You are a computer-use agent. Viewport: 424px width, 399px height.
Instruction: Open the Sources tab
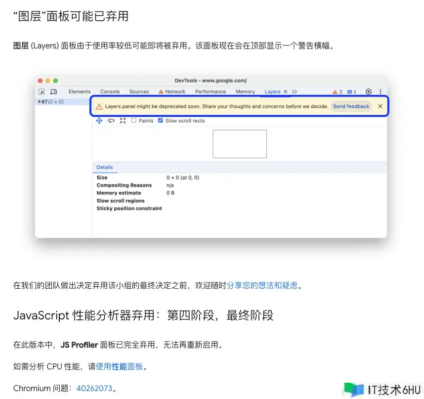click(x=139, y=91)
